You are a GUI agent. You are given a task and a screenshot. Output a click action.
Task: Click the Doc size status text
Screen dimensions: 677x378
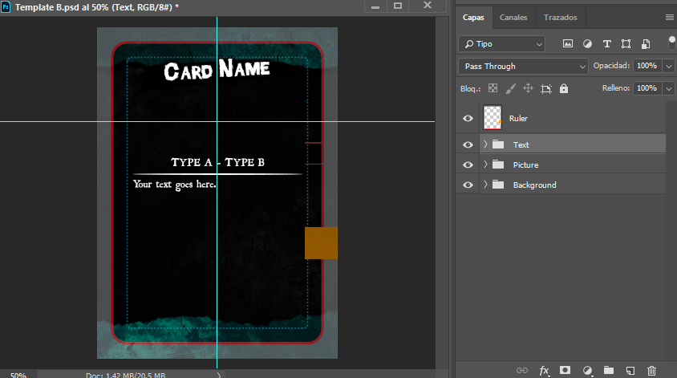[126, 375]
